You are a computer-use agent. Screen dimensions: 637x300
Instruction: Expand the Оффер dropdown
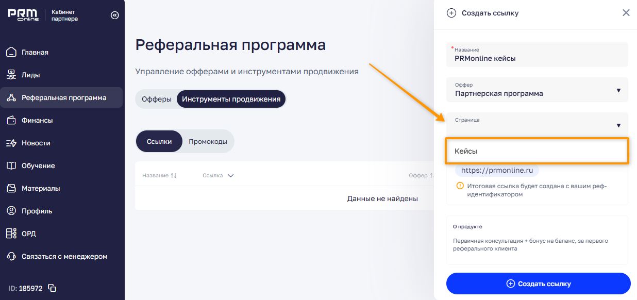click(x=537, y=90)
